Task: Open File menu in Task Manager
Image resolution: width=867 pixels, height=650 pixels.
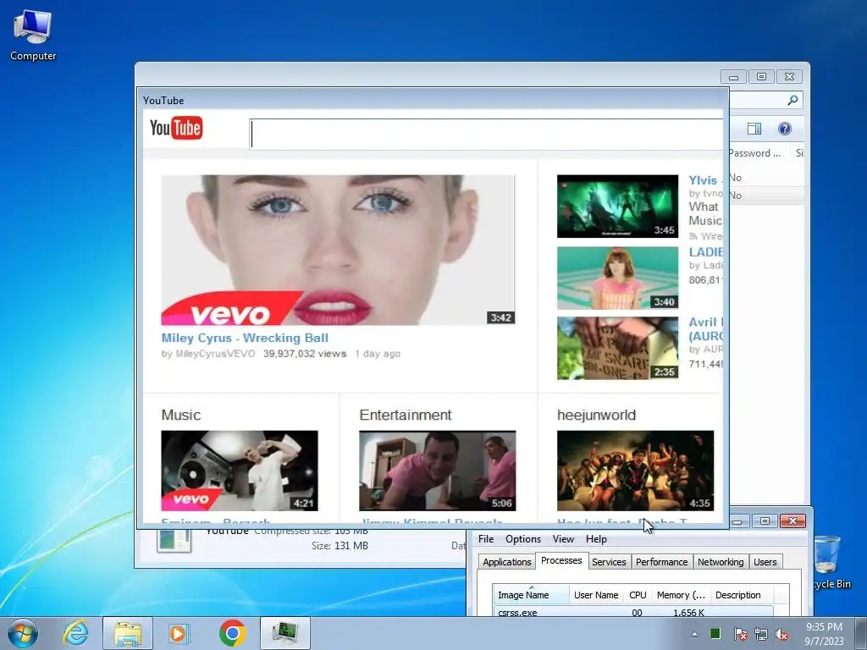Action: [486, 539]
